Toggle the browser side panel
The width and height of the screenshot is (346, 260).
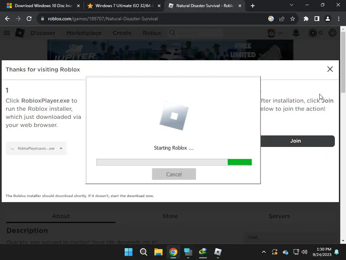[317, 19]
